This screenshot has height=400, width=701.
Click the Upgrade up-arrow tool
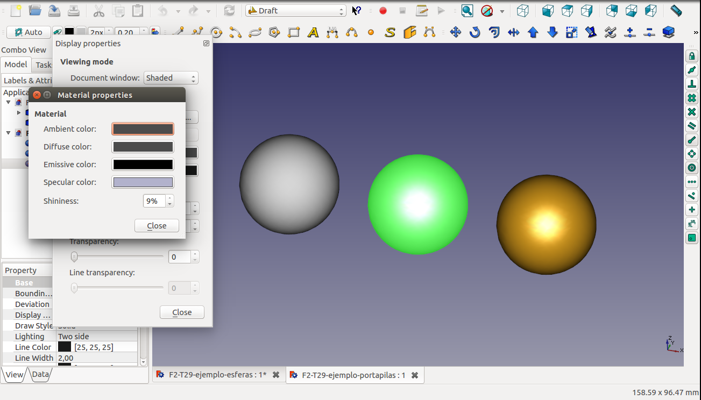tap(533, 33)
